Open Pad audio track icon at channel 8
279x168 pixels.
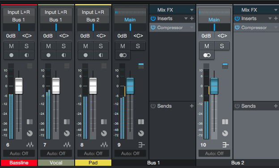point(104,145)
